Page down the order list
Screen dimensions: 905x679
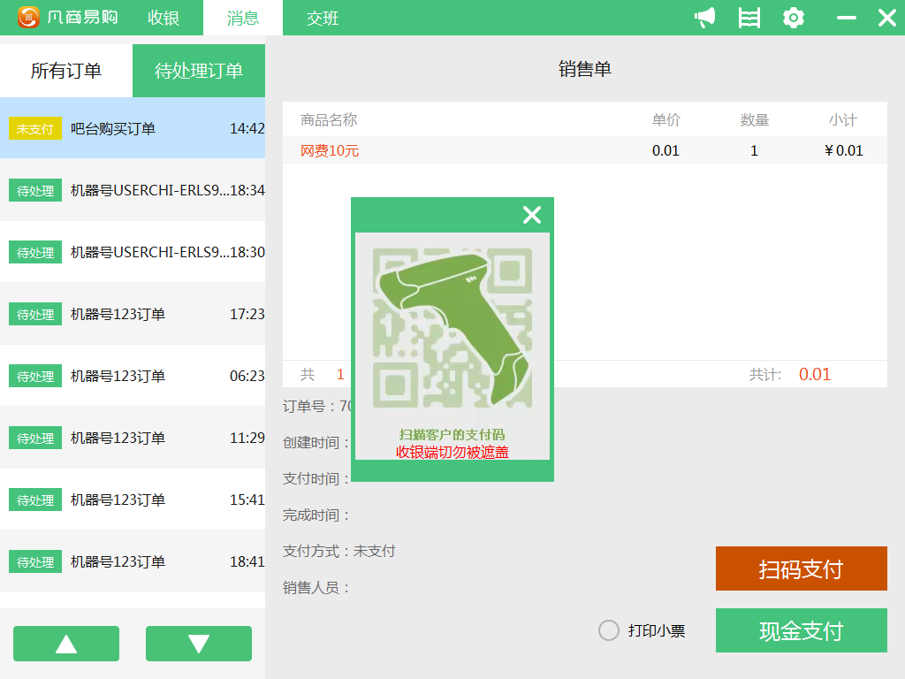point(199,644)
